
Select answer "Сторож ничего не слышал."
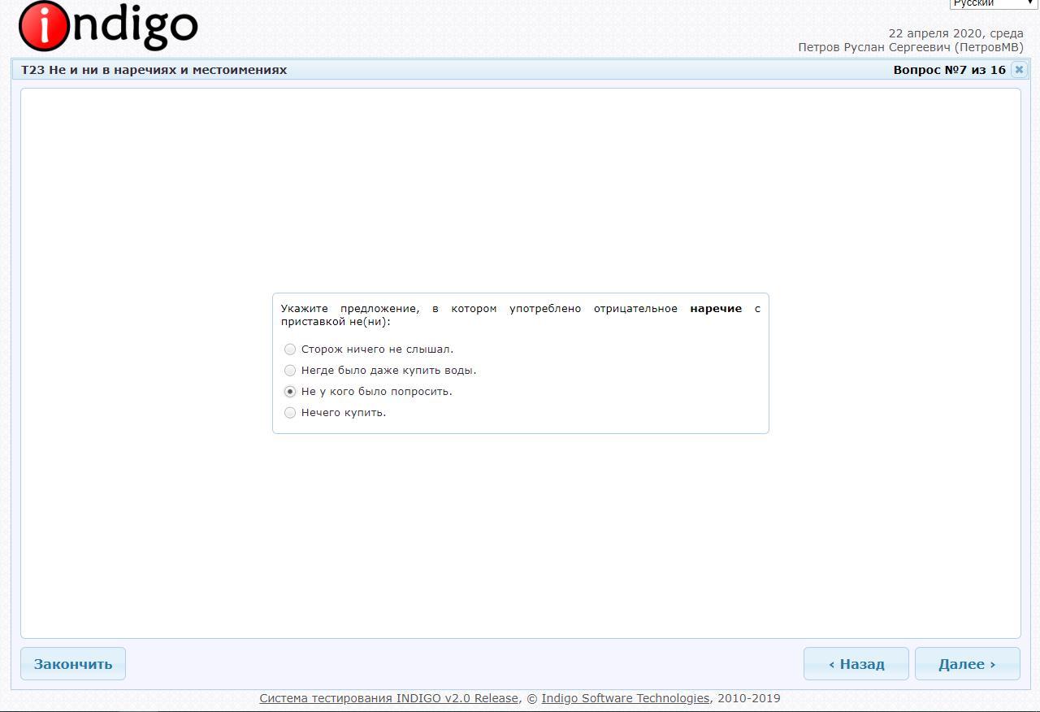pyautogui.click(x=289, y=349)
